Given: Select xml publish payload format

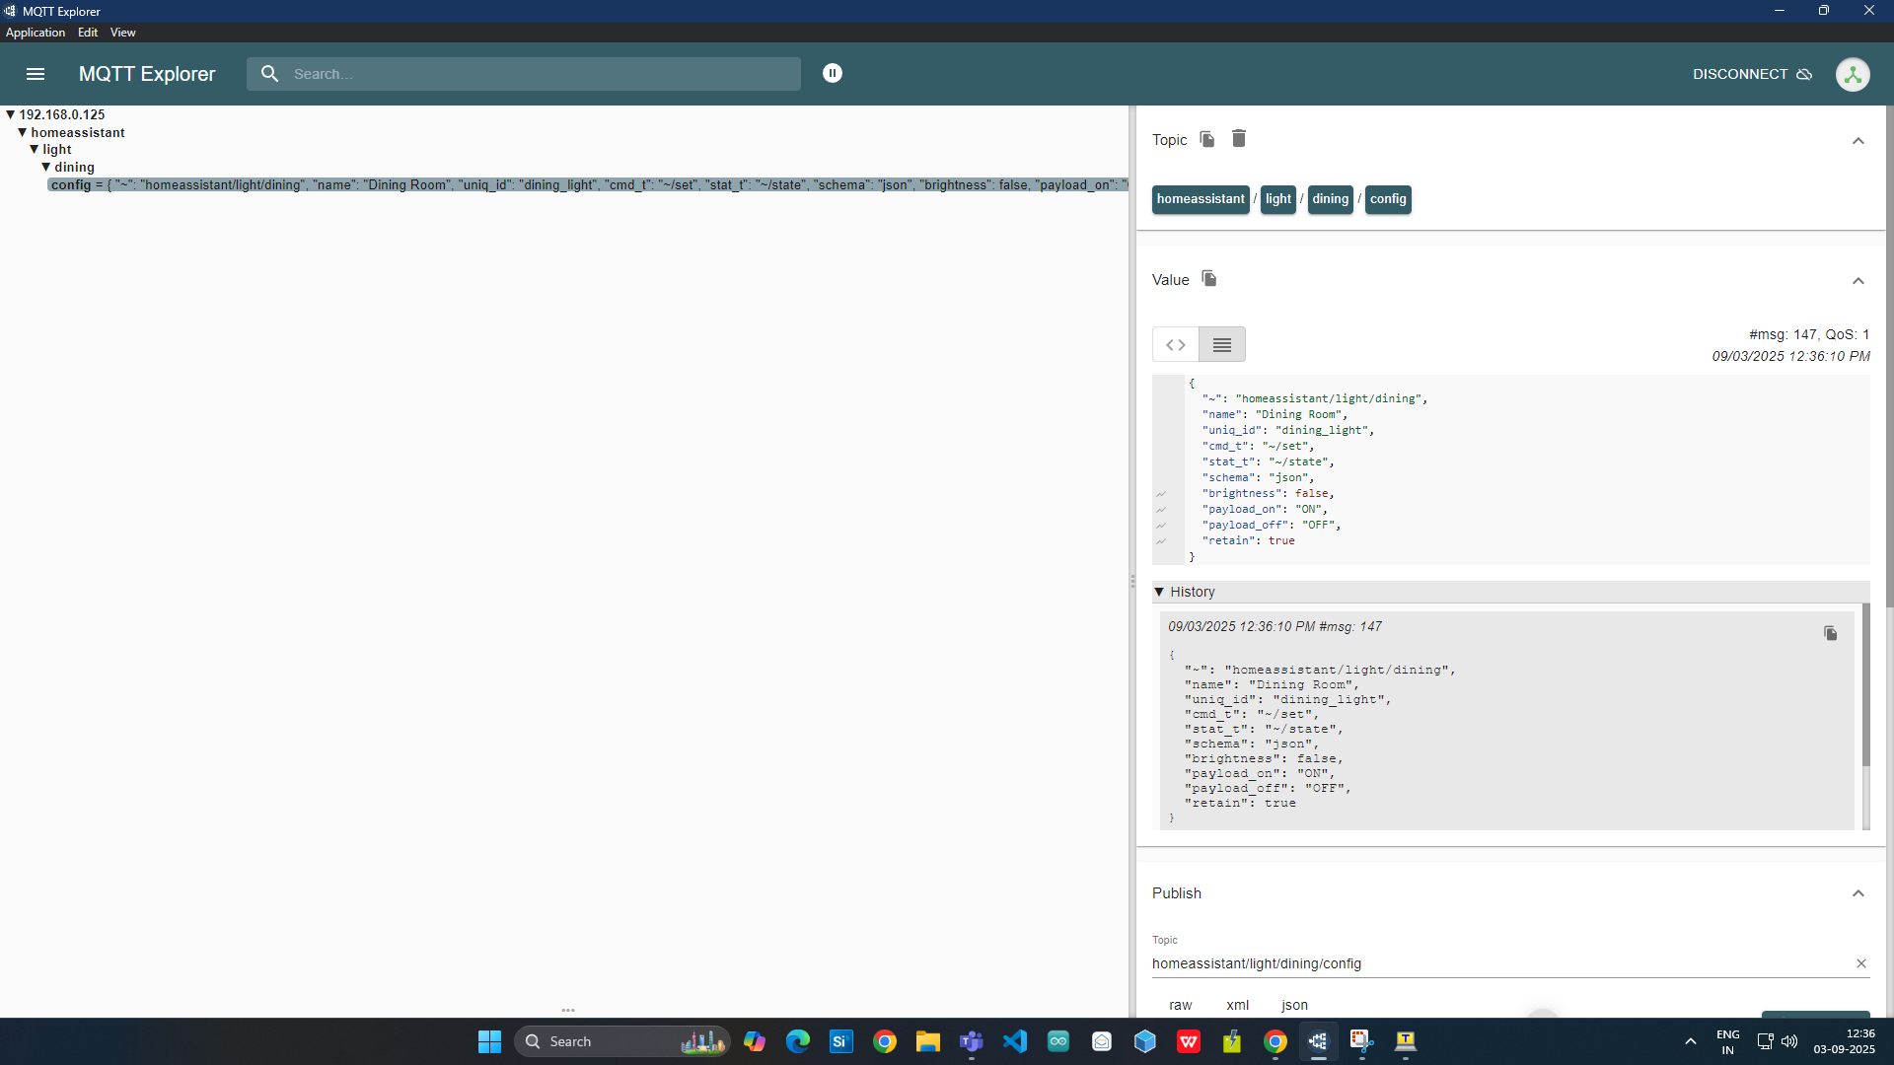Looking at the screenshot, I should 1237,1005.
